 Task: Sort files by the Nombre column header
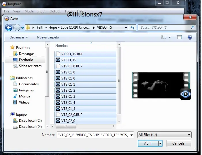click(62, 46)
